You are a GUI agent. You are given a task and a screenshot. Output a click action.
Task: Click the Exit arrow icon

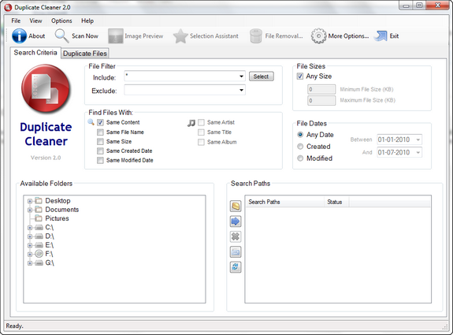[381, 36]
